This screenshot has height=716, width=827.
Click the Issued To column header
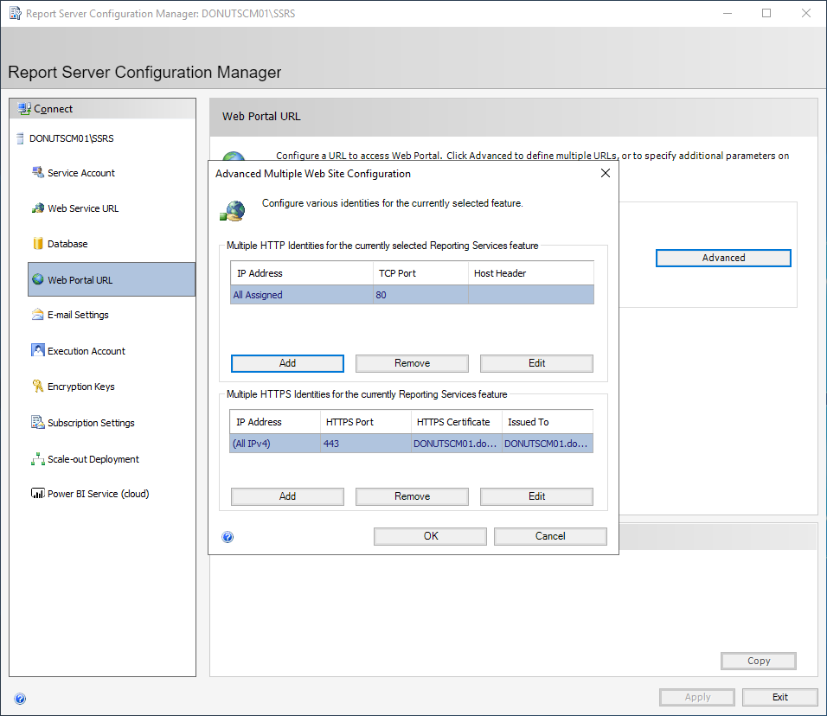pos(548,422)
